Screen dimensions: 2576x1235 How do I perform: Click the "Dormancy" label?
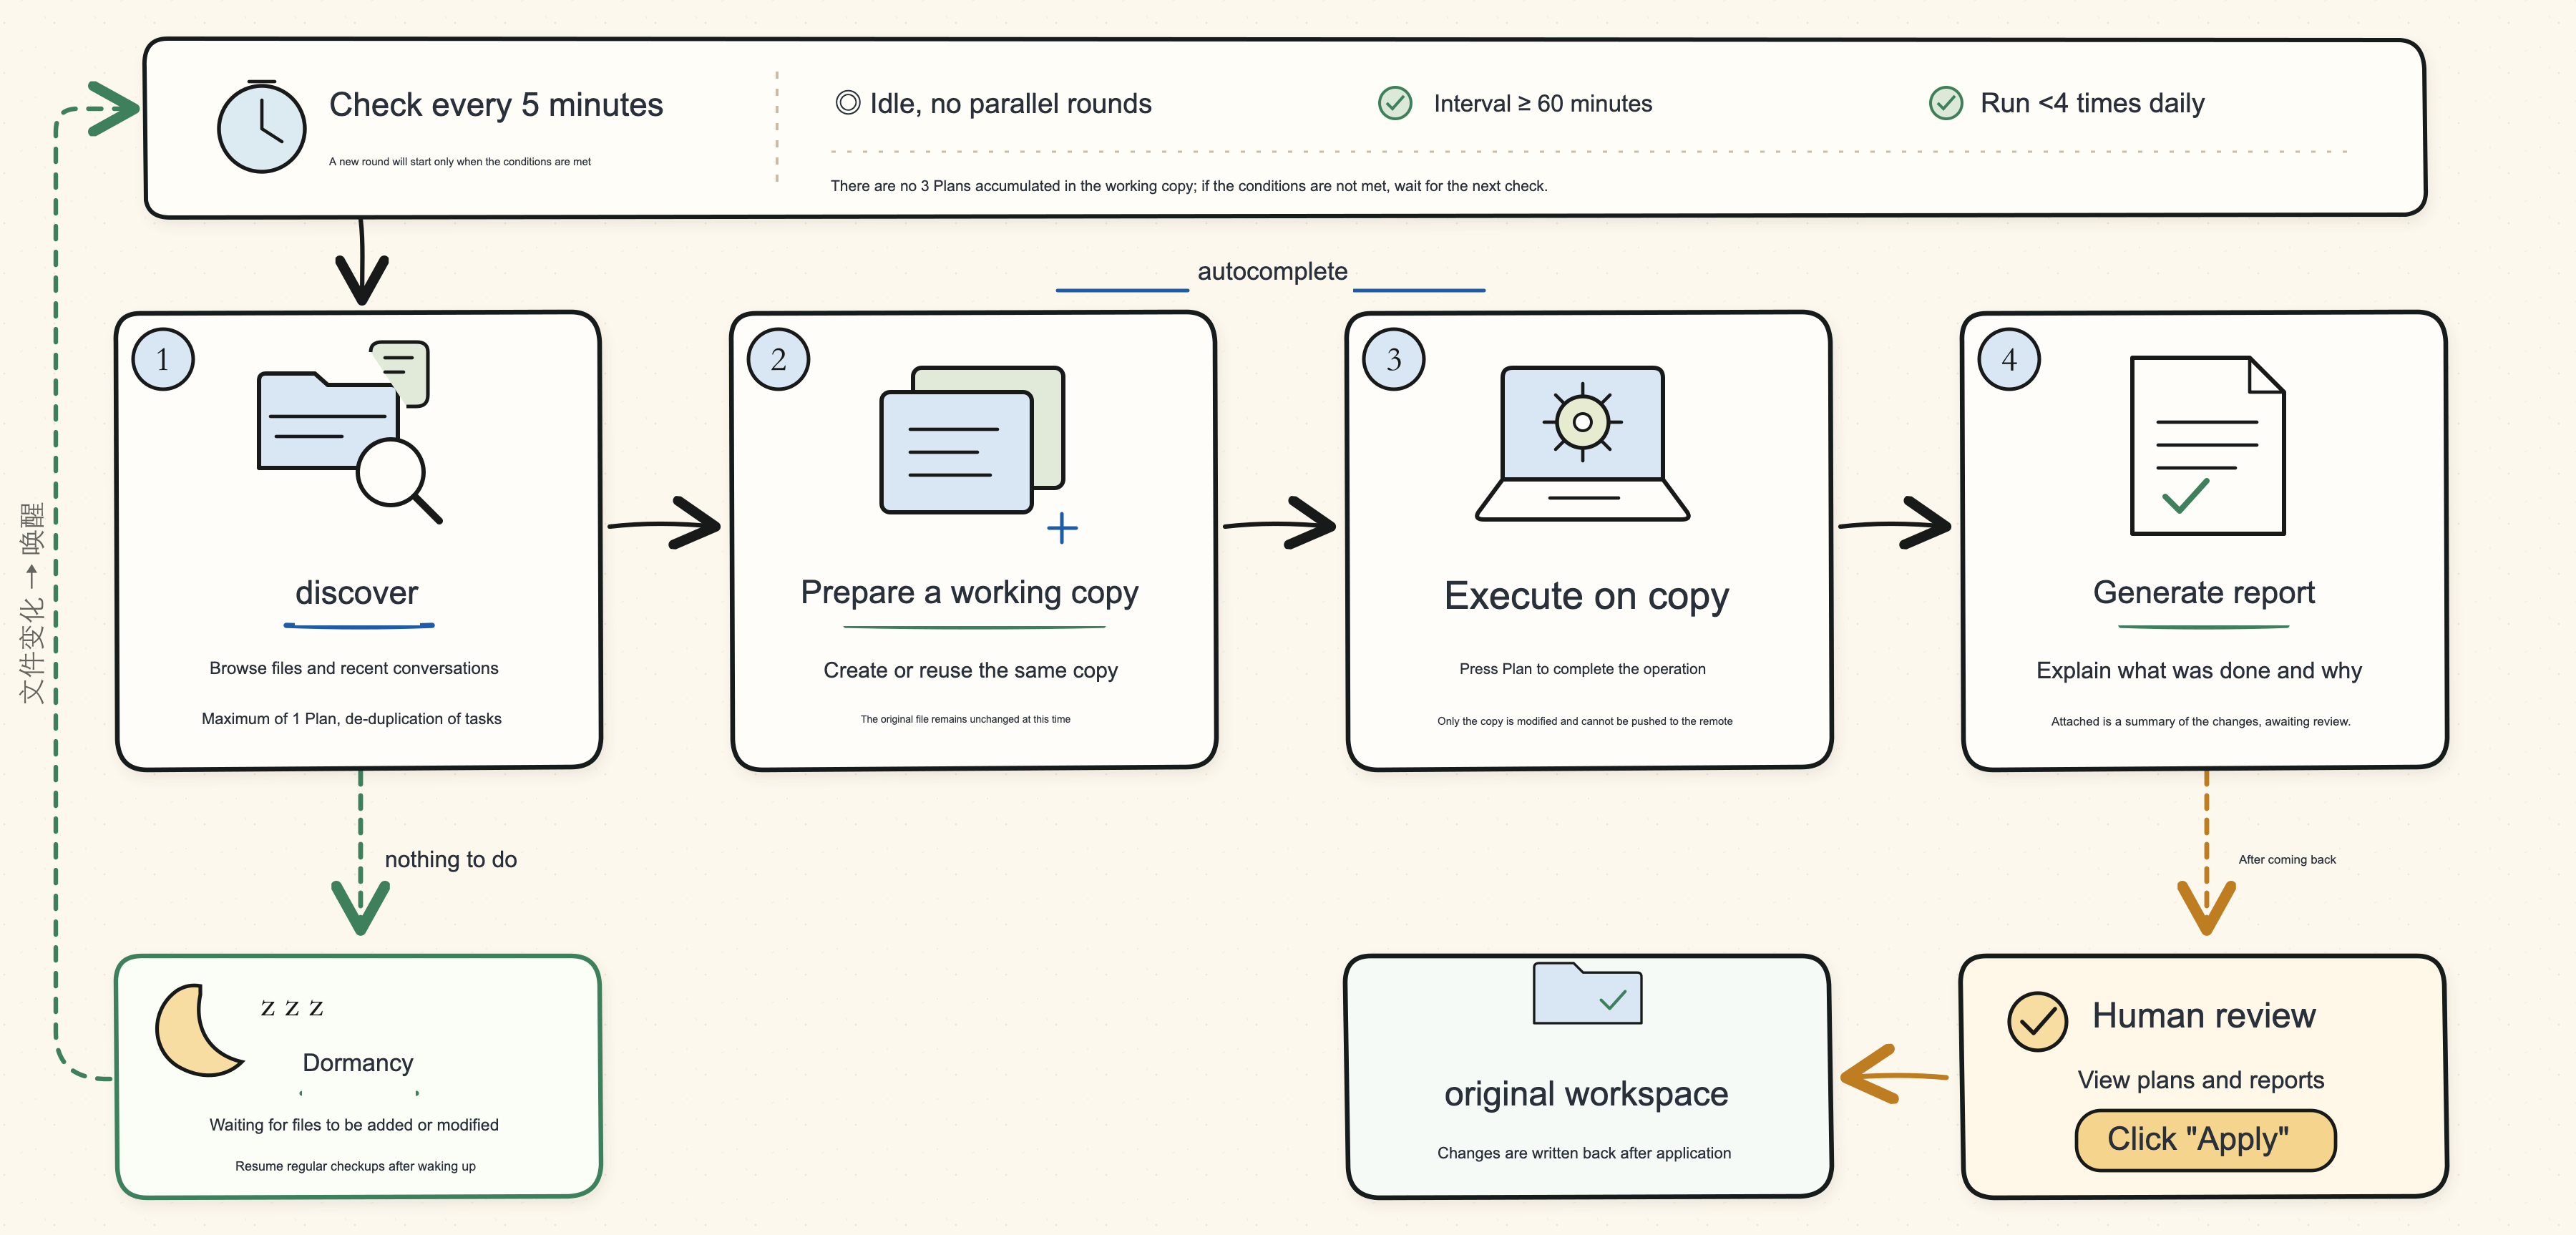pos(357,1063)
